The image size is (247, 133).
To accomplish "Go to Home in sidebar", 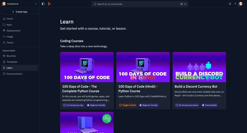I will [x=19, y=19].
